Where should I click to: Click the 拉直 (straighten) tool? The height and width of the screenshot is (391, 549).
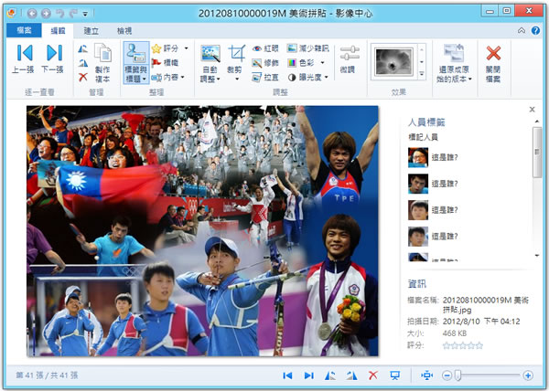pyautogui.click(x=264, y=78)
